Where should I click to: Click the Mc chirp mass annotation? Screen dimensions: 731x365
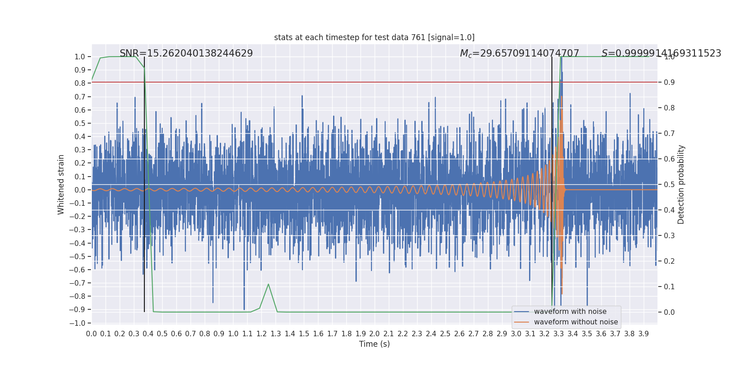pyautogui.click(x=519, y=53)
